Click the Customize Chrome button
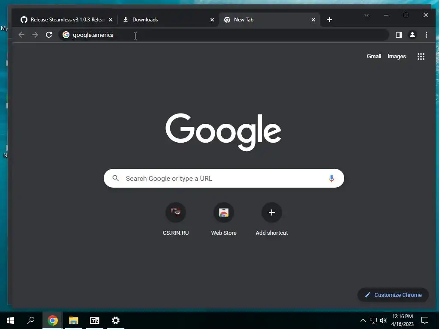This screenshot has width=439, height=329. coord(393,295)
